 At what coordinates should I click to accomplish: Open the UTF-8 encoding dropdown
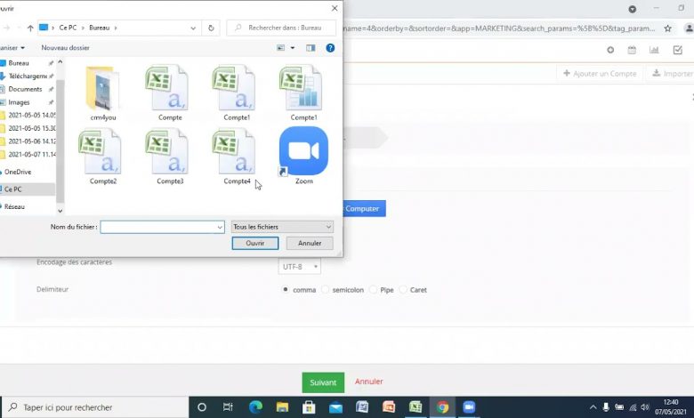click(x=299, y=267)
